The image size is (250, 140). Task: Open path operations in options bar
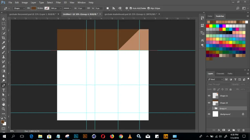point(108,8)
